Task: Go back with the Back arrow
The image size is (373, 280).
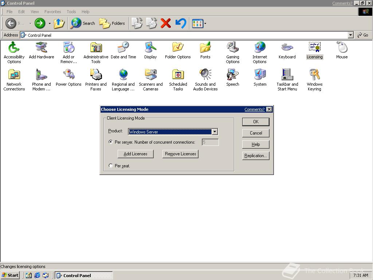Action: pos(11,23)
